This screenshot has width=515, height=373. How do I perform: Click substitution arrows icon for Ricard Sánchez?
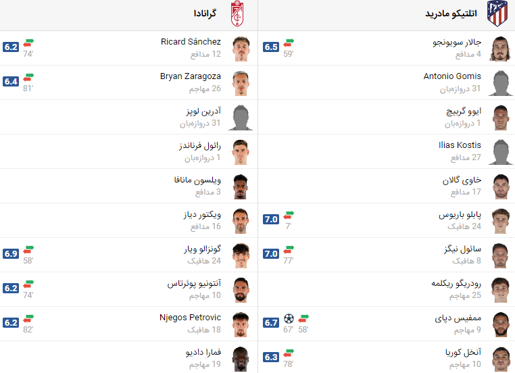pos(28,43)
